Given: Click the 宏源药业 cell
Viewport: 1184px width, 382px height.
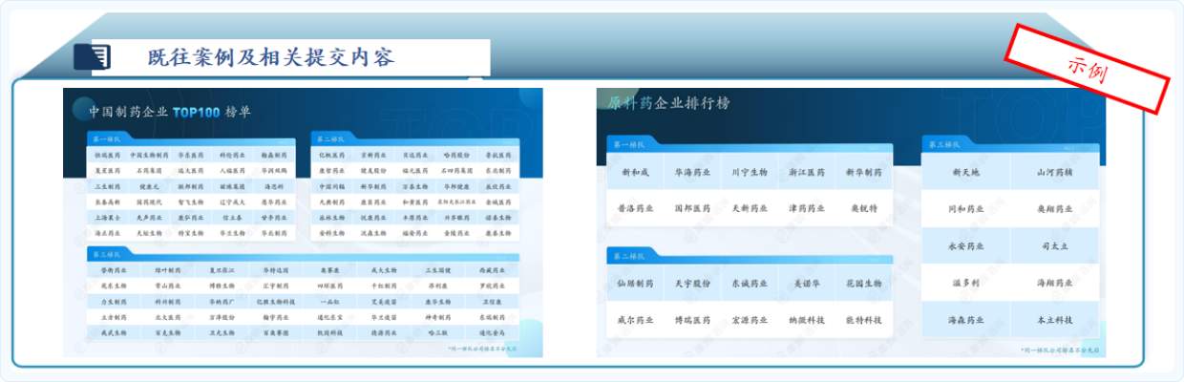Looking at the screenshot, I should pos(750,319).
